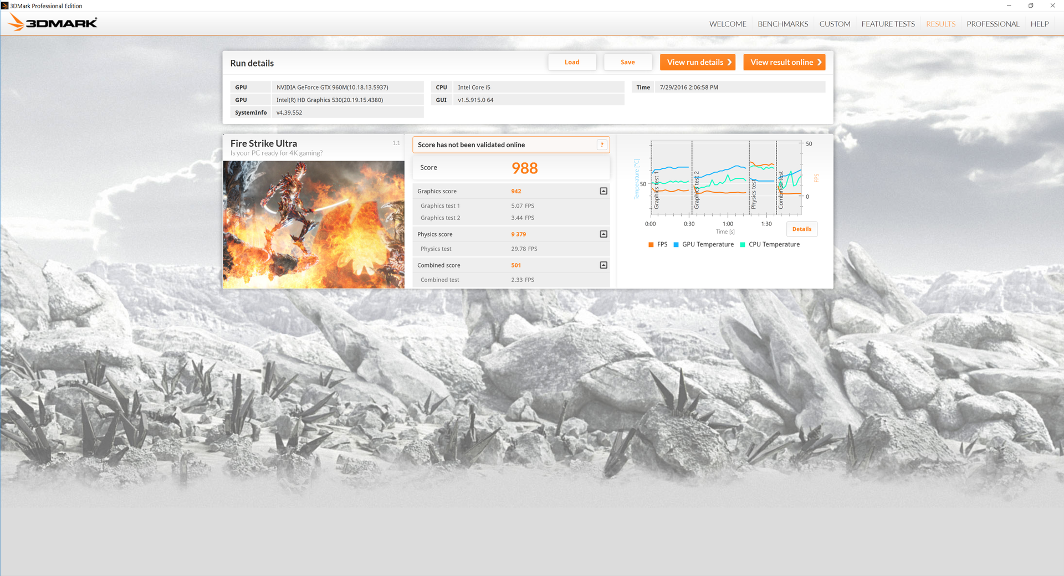Click the FPS orange legend swatch
This screenshot has height=576, width=1064.
(651, 244)
